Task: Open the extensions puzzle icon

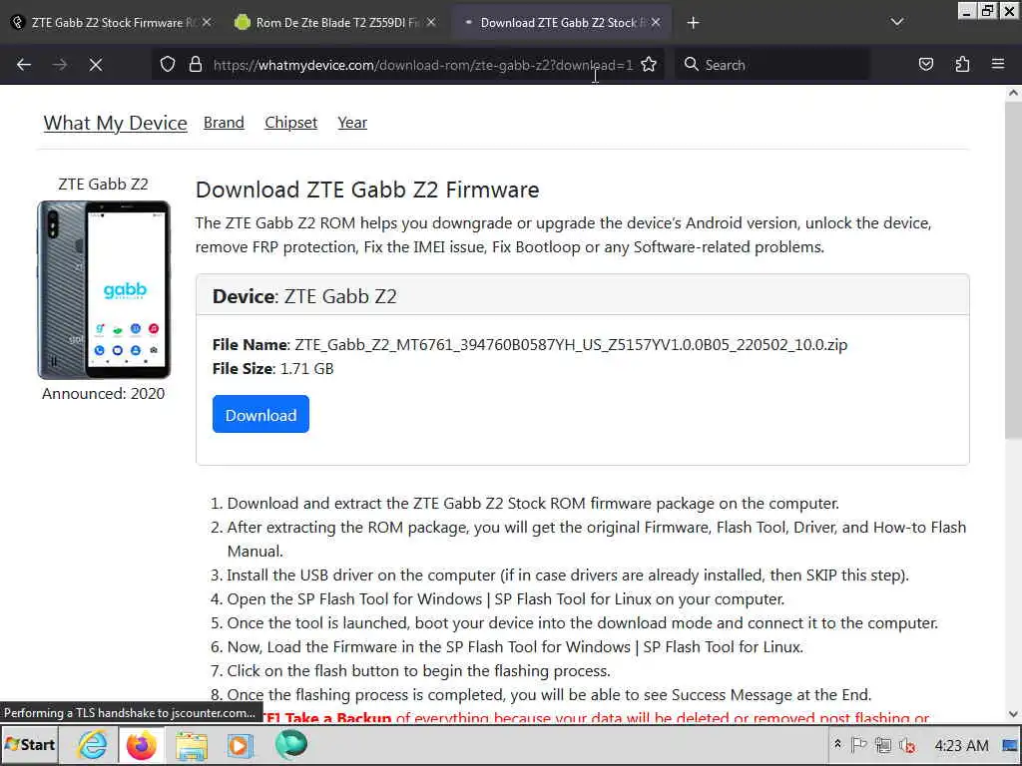Action: pos(962,65)
